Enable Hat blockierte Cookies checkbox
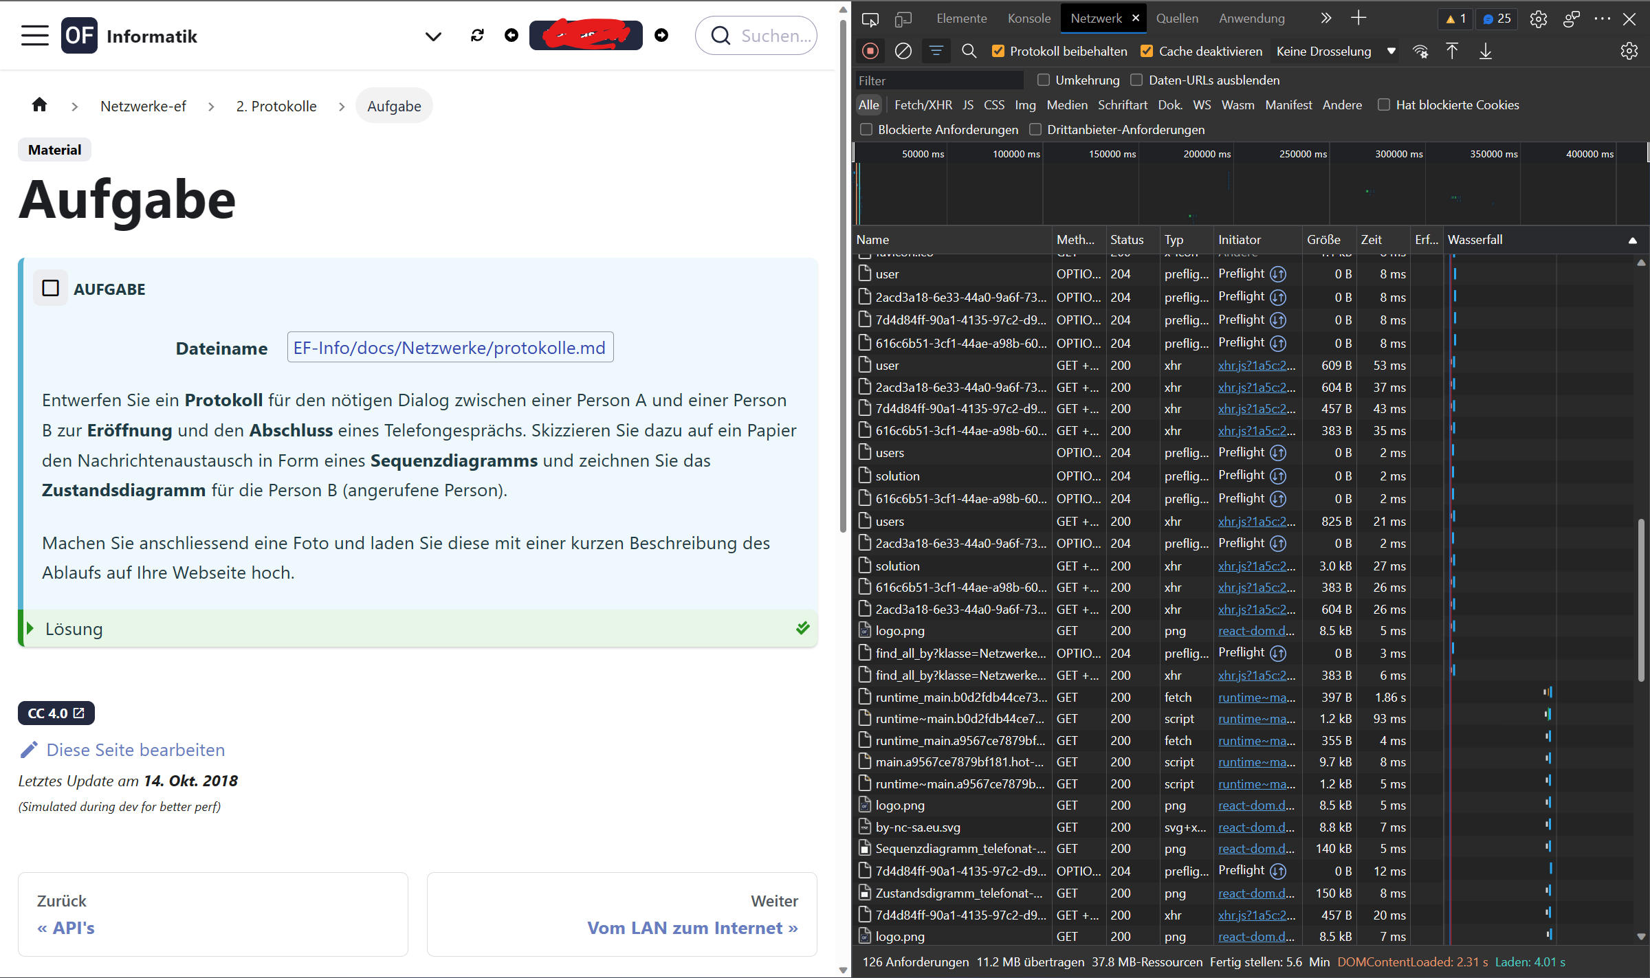Image resolution: width=1650 pixels, height=978 pixels. pyautogui.click(x=1384, y=104)
